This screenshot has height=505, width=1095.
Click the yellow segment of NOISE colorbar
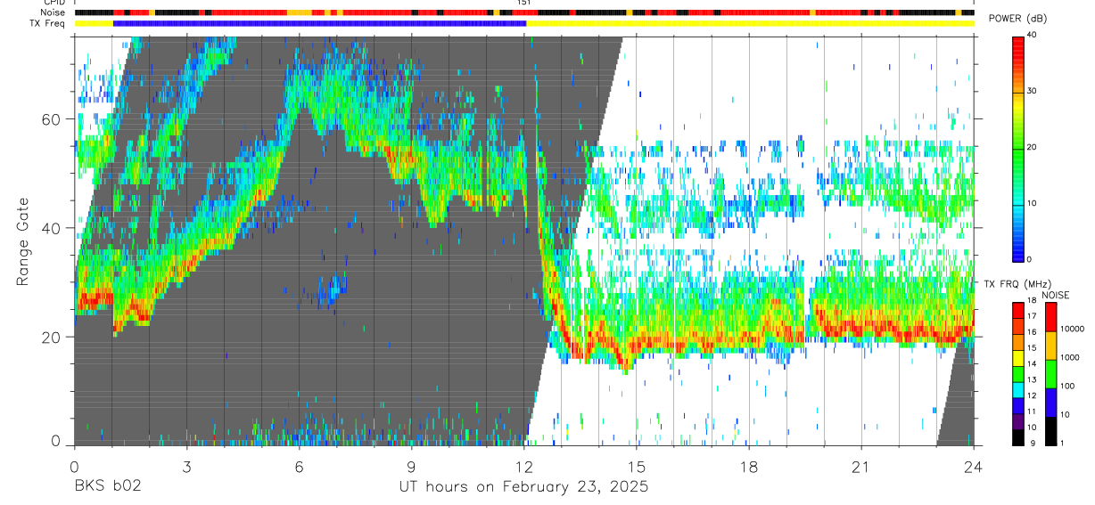pos(1050,346)
